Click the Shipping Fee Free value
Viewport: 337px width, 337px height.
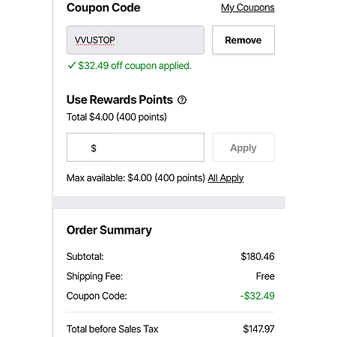(265, 276)
